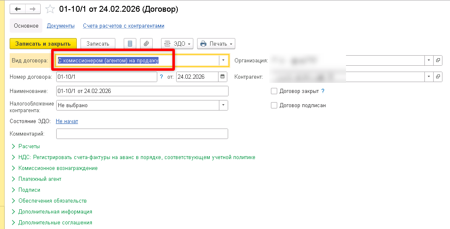Expand the НДС invoice registration section
The height and width of the screenshot is (229, 450).
coord(133,157)
